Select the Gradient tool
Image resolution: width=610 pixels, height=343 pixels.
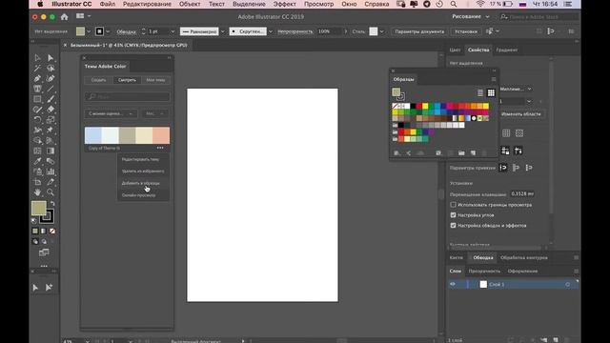click(x=51, y=151)
